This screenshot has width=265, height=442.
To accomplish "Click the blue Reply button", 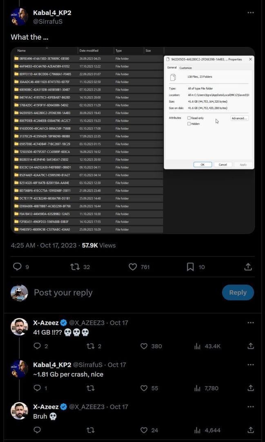I will tap(238, 293).
